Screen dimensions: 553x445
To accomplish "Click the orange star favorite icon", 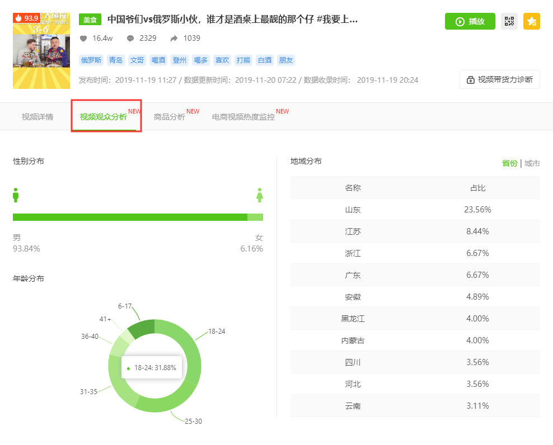I will 532,21.
